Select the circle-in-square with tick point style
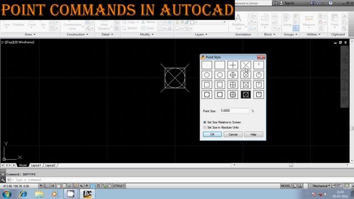The image size is (354, 199). (258, 95)
